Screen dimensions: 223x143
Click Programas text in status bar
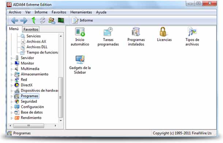(x=22, y=133)
